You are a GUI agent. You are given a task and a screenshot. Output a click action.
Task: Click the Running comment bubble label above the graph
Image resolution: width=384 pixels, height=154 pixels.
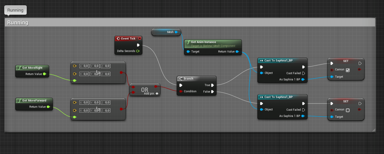pos(15,10)
